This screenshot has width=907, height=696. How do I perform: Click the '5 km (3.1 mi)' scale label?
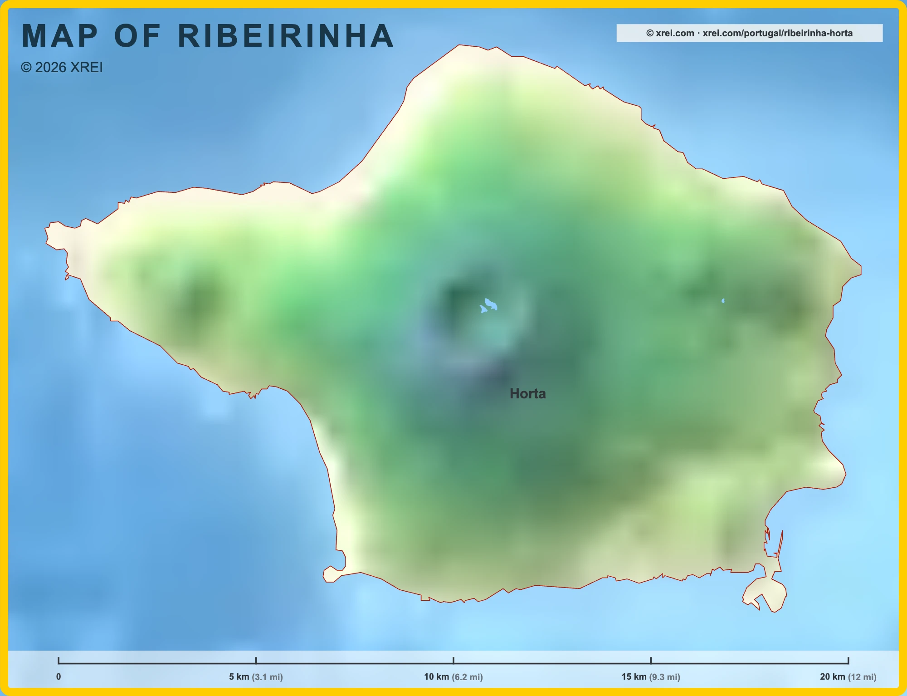(x=256, y=676)
